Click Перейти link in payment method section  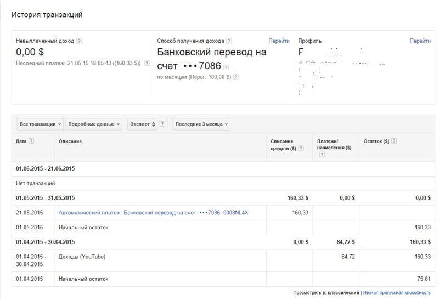[x=279, y=41]
